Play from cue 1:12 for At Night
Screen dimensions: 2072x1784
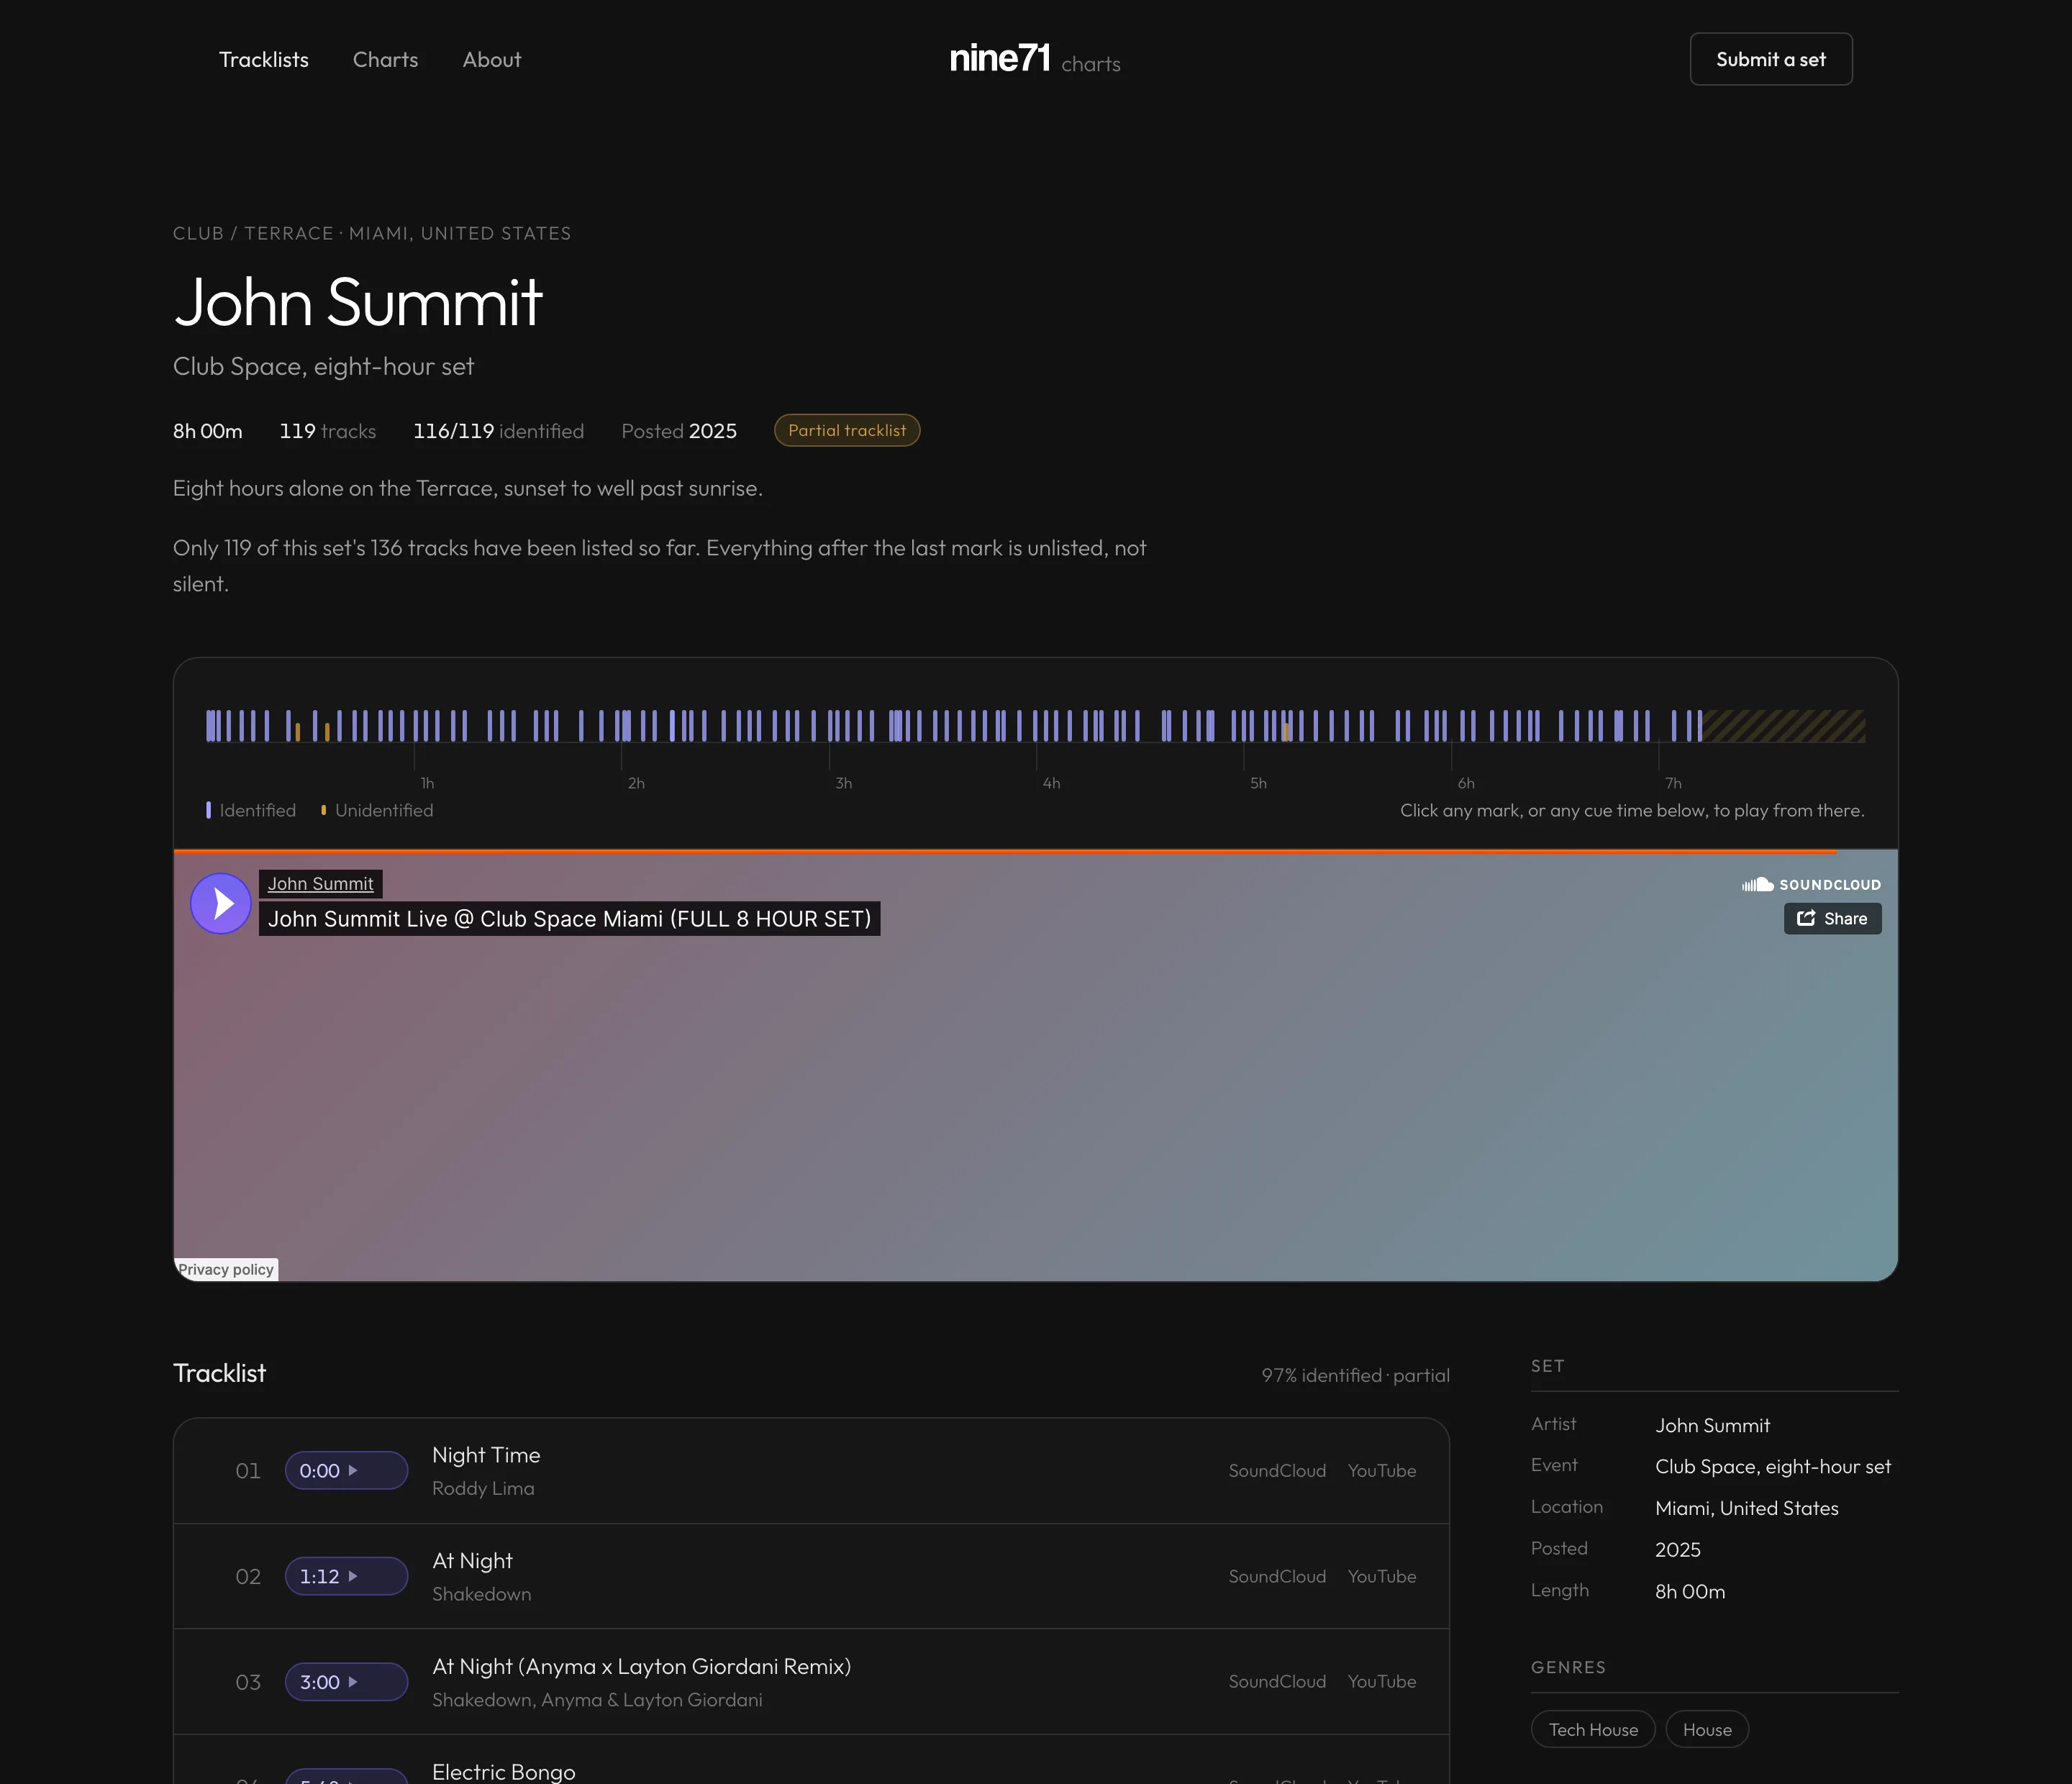346,1577
